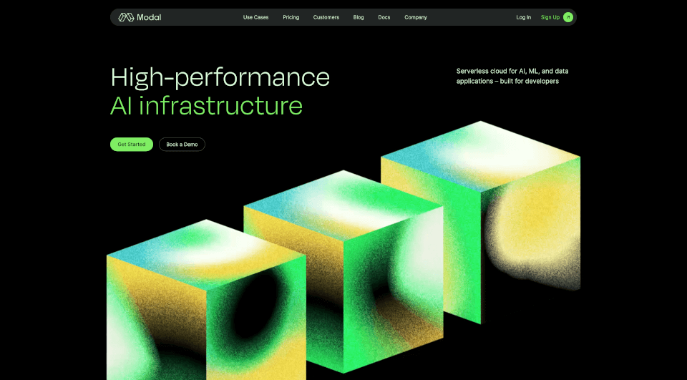
Task: Open the Customers page
Action: (326, 17)
